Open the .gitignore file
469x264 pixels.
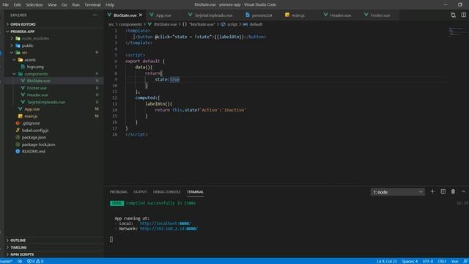tap(31, 123)
